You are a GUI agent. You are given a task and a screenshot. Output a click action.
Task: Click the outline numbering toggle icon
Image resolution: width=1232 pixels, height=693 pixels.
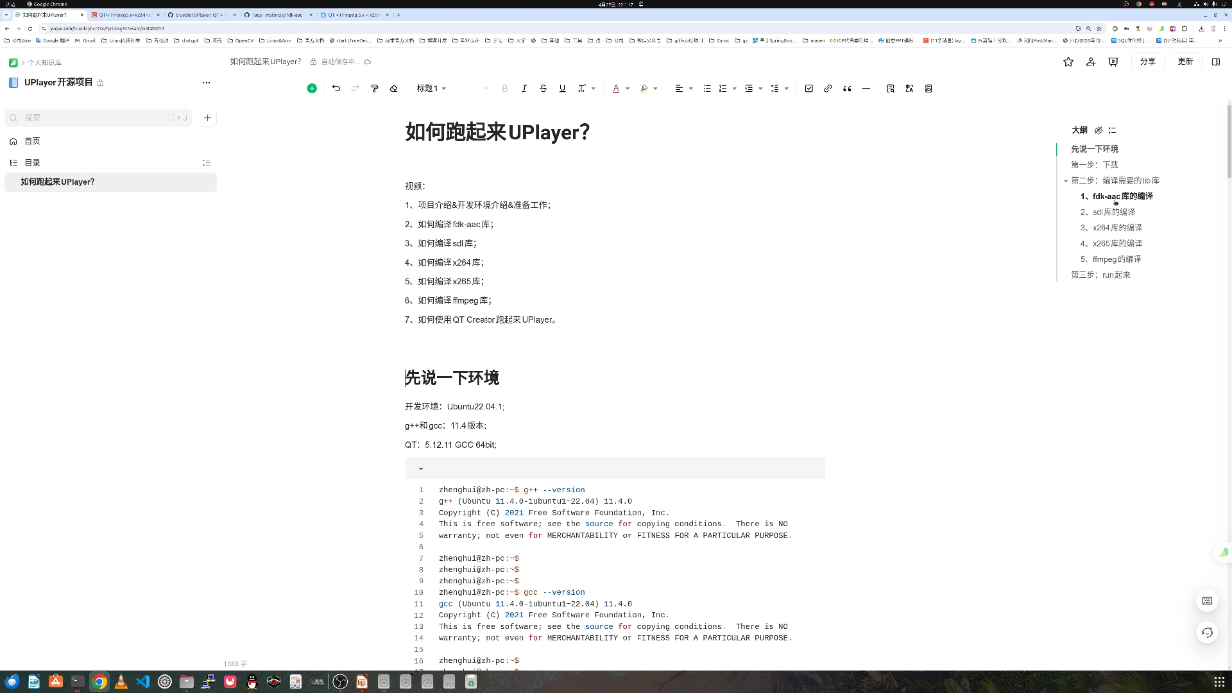click(x=1112, y=130)
